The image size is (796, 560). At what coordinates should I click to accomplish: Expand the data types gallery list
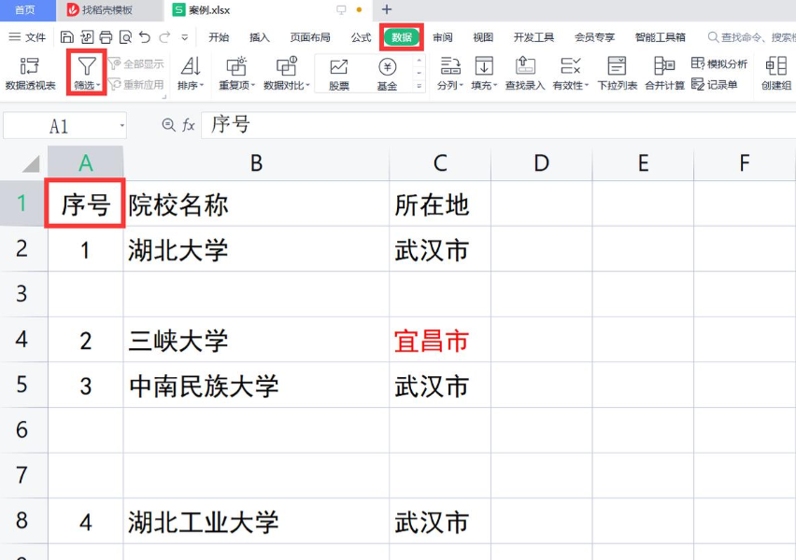pos(419,86)
